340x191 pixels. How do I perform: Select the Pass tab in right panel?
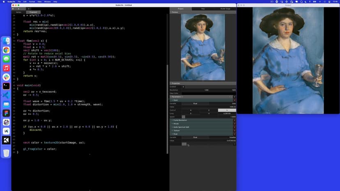[x=203, y=8]
